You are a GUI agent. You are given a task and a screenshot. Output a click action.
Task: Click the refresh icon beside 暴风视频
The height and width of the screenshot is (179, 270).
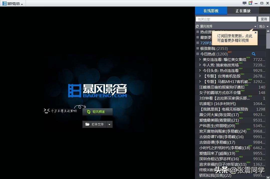[197, 26]
